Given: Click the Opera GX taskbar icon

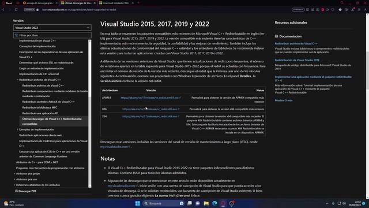Looking at the screenshot, I should (223, 203).
